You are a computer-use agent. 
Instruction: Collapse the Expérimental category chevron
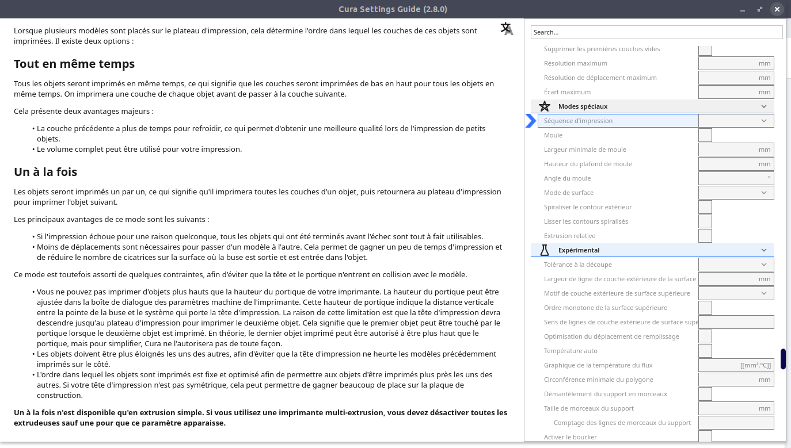(764, 250)
